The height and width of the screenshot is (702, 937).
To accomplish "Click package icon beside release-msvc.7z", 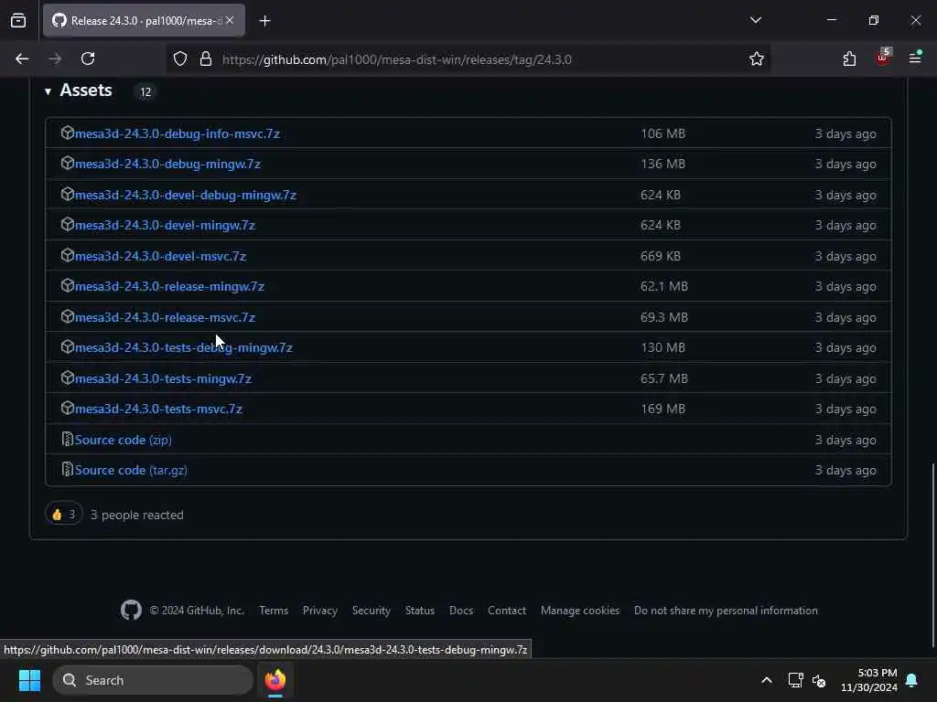I will tap(68, 316).
